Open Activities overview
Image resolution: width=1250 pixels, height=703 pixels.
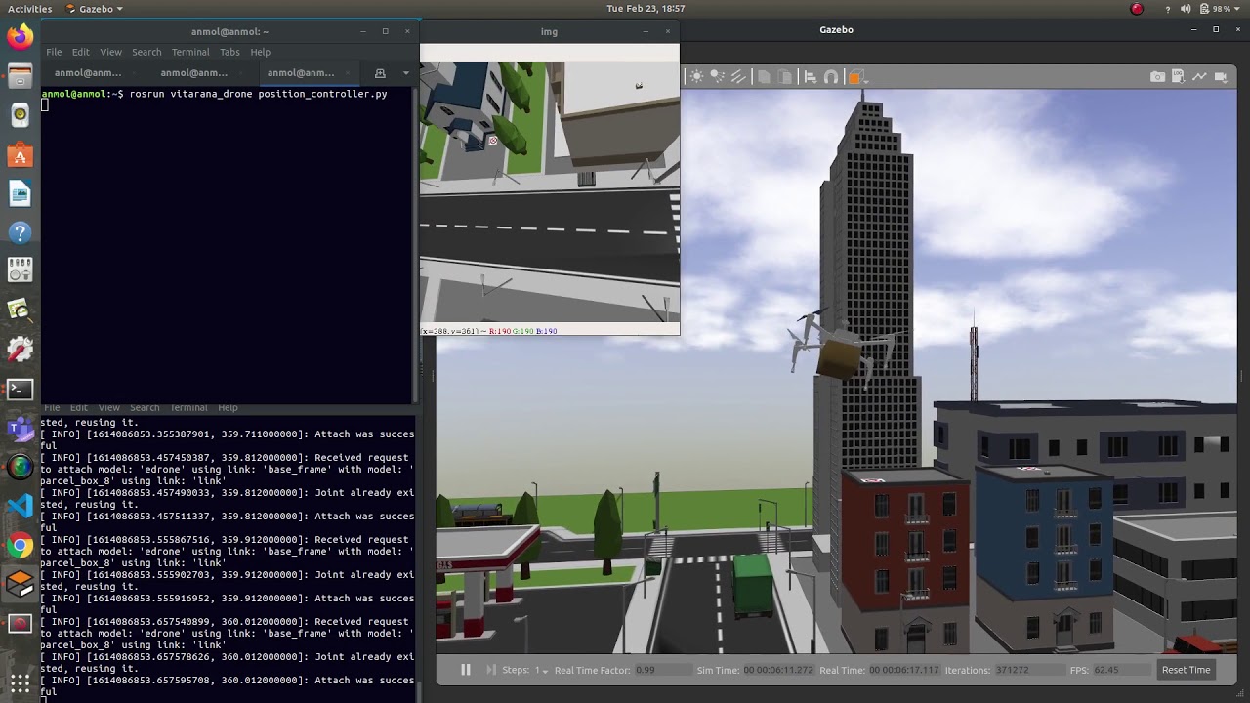(29, 9)
